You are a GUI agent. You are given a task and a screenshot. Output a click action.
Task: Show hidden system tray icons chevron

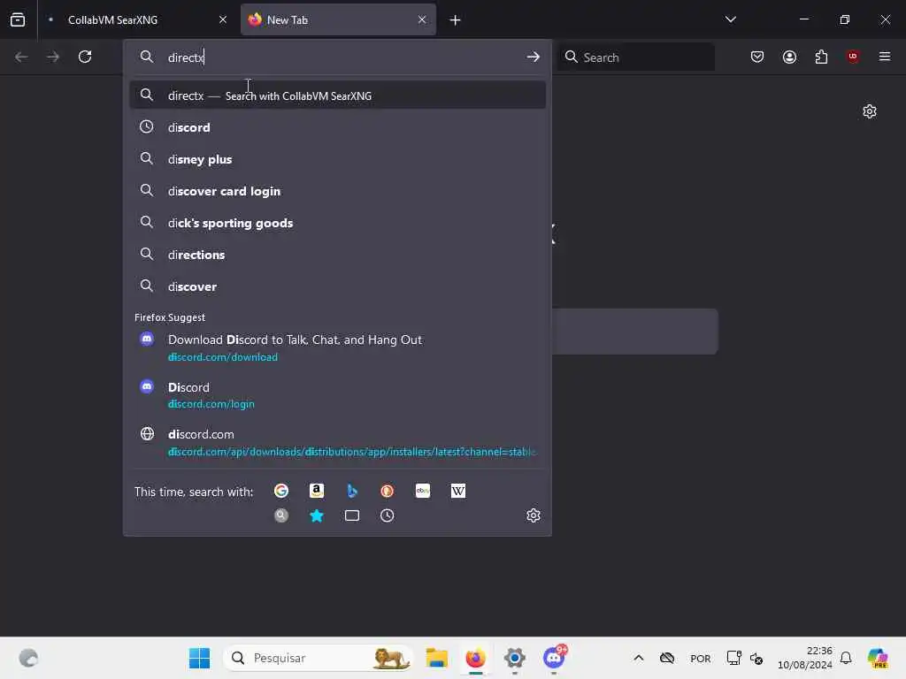point(639,658)
